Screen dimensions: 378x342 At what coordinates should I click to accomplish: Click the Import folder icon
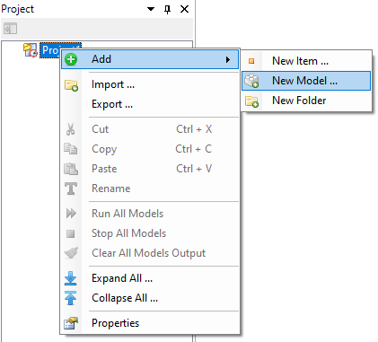[71, 85]
